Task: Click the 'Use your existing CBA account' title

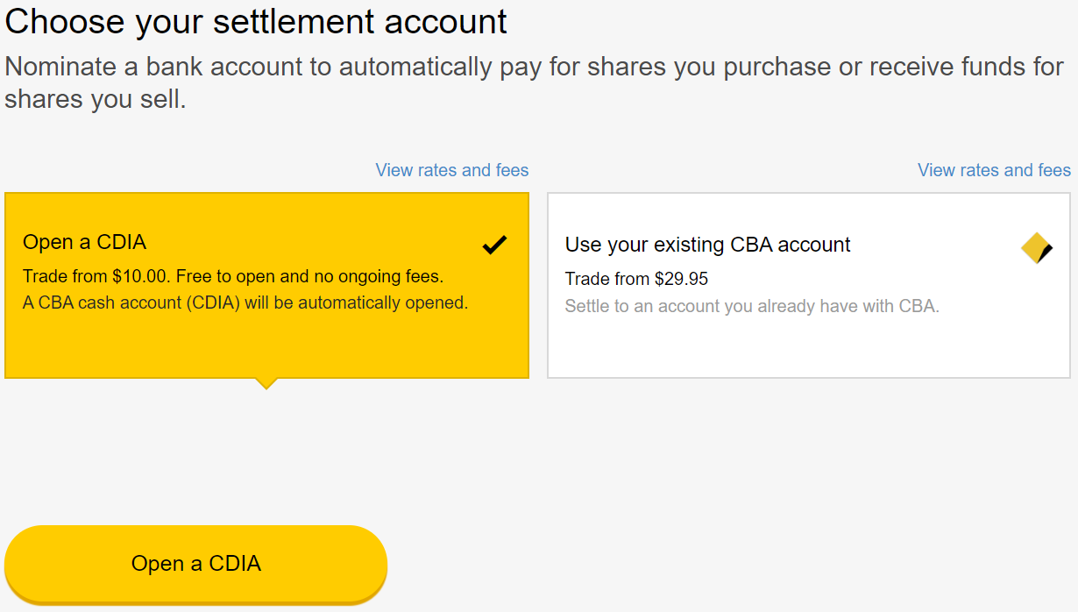Action: tap(708, 245)
